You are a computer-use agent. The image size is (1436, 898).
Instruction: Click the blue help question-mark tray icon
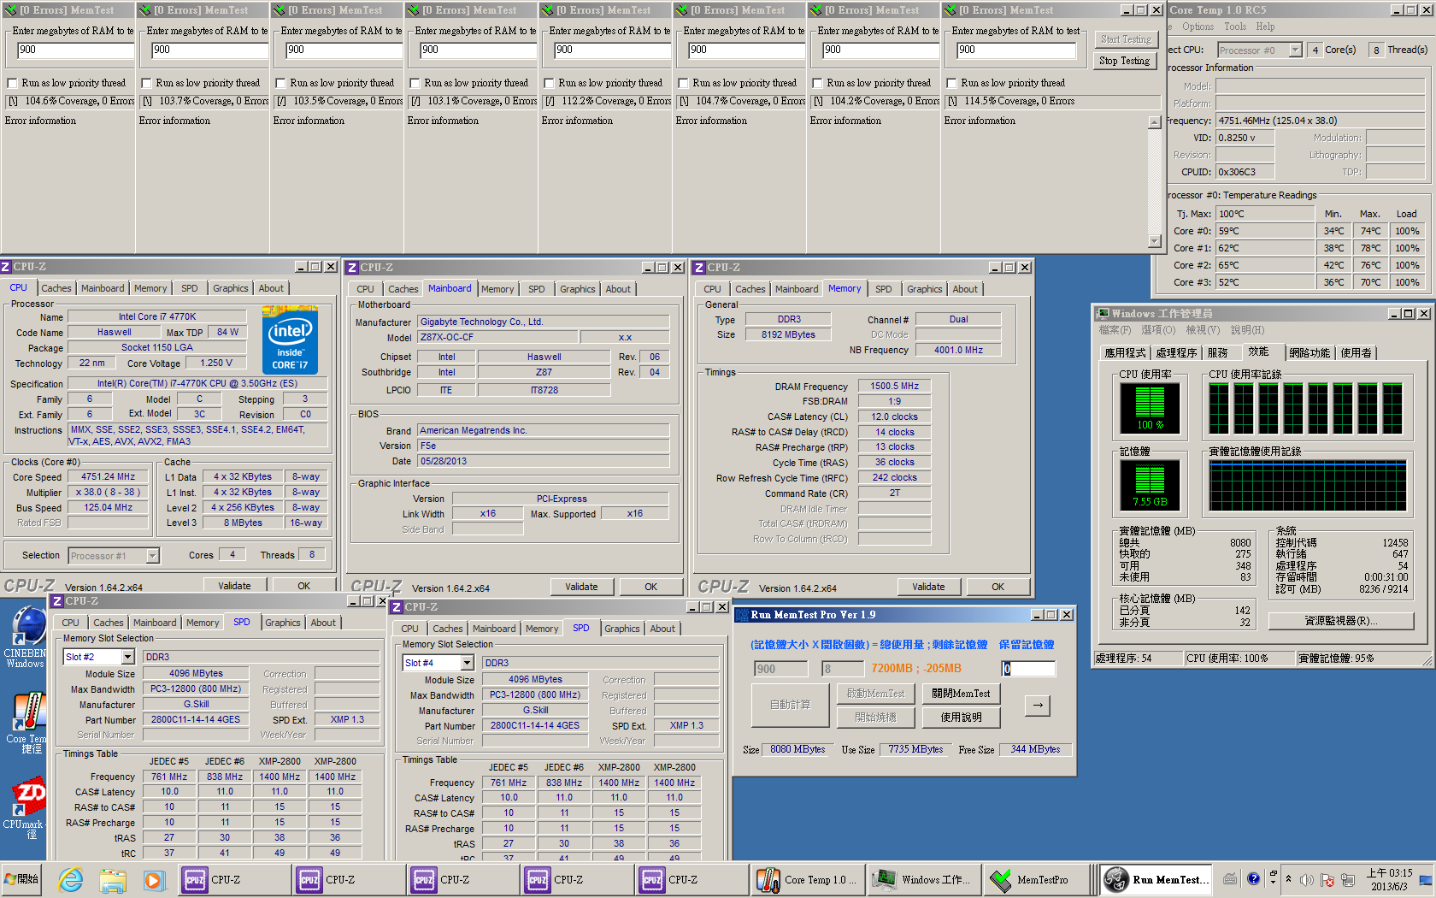[x=1253, y=879]
